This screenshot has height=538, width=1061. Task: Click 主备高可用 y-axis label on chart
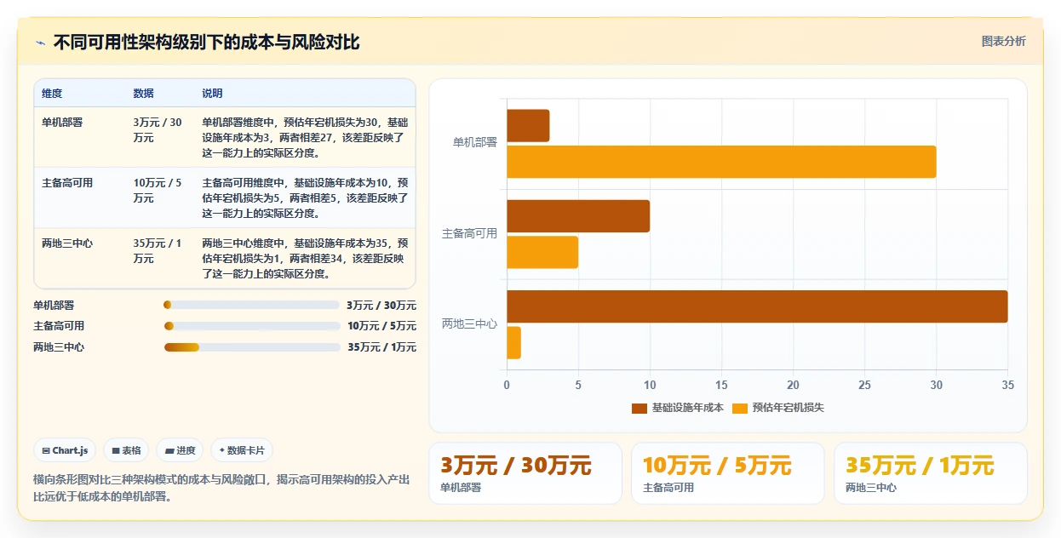coord(469,233)
